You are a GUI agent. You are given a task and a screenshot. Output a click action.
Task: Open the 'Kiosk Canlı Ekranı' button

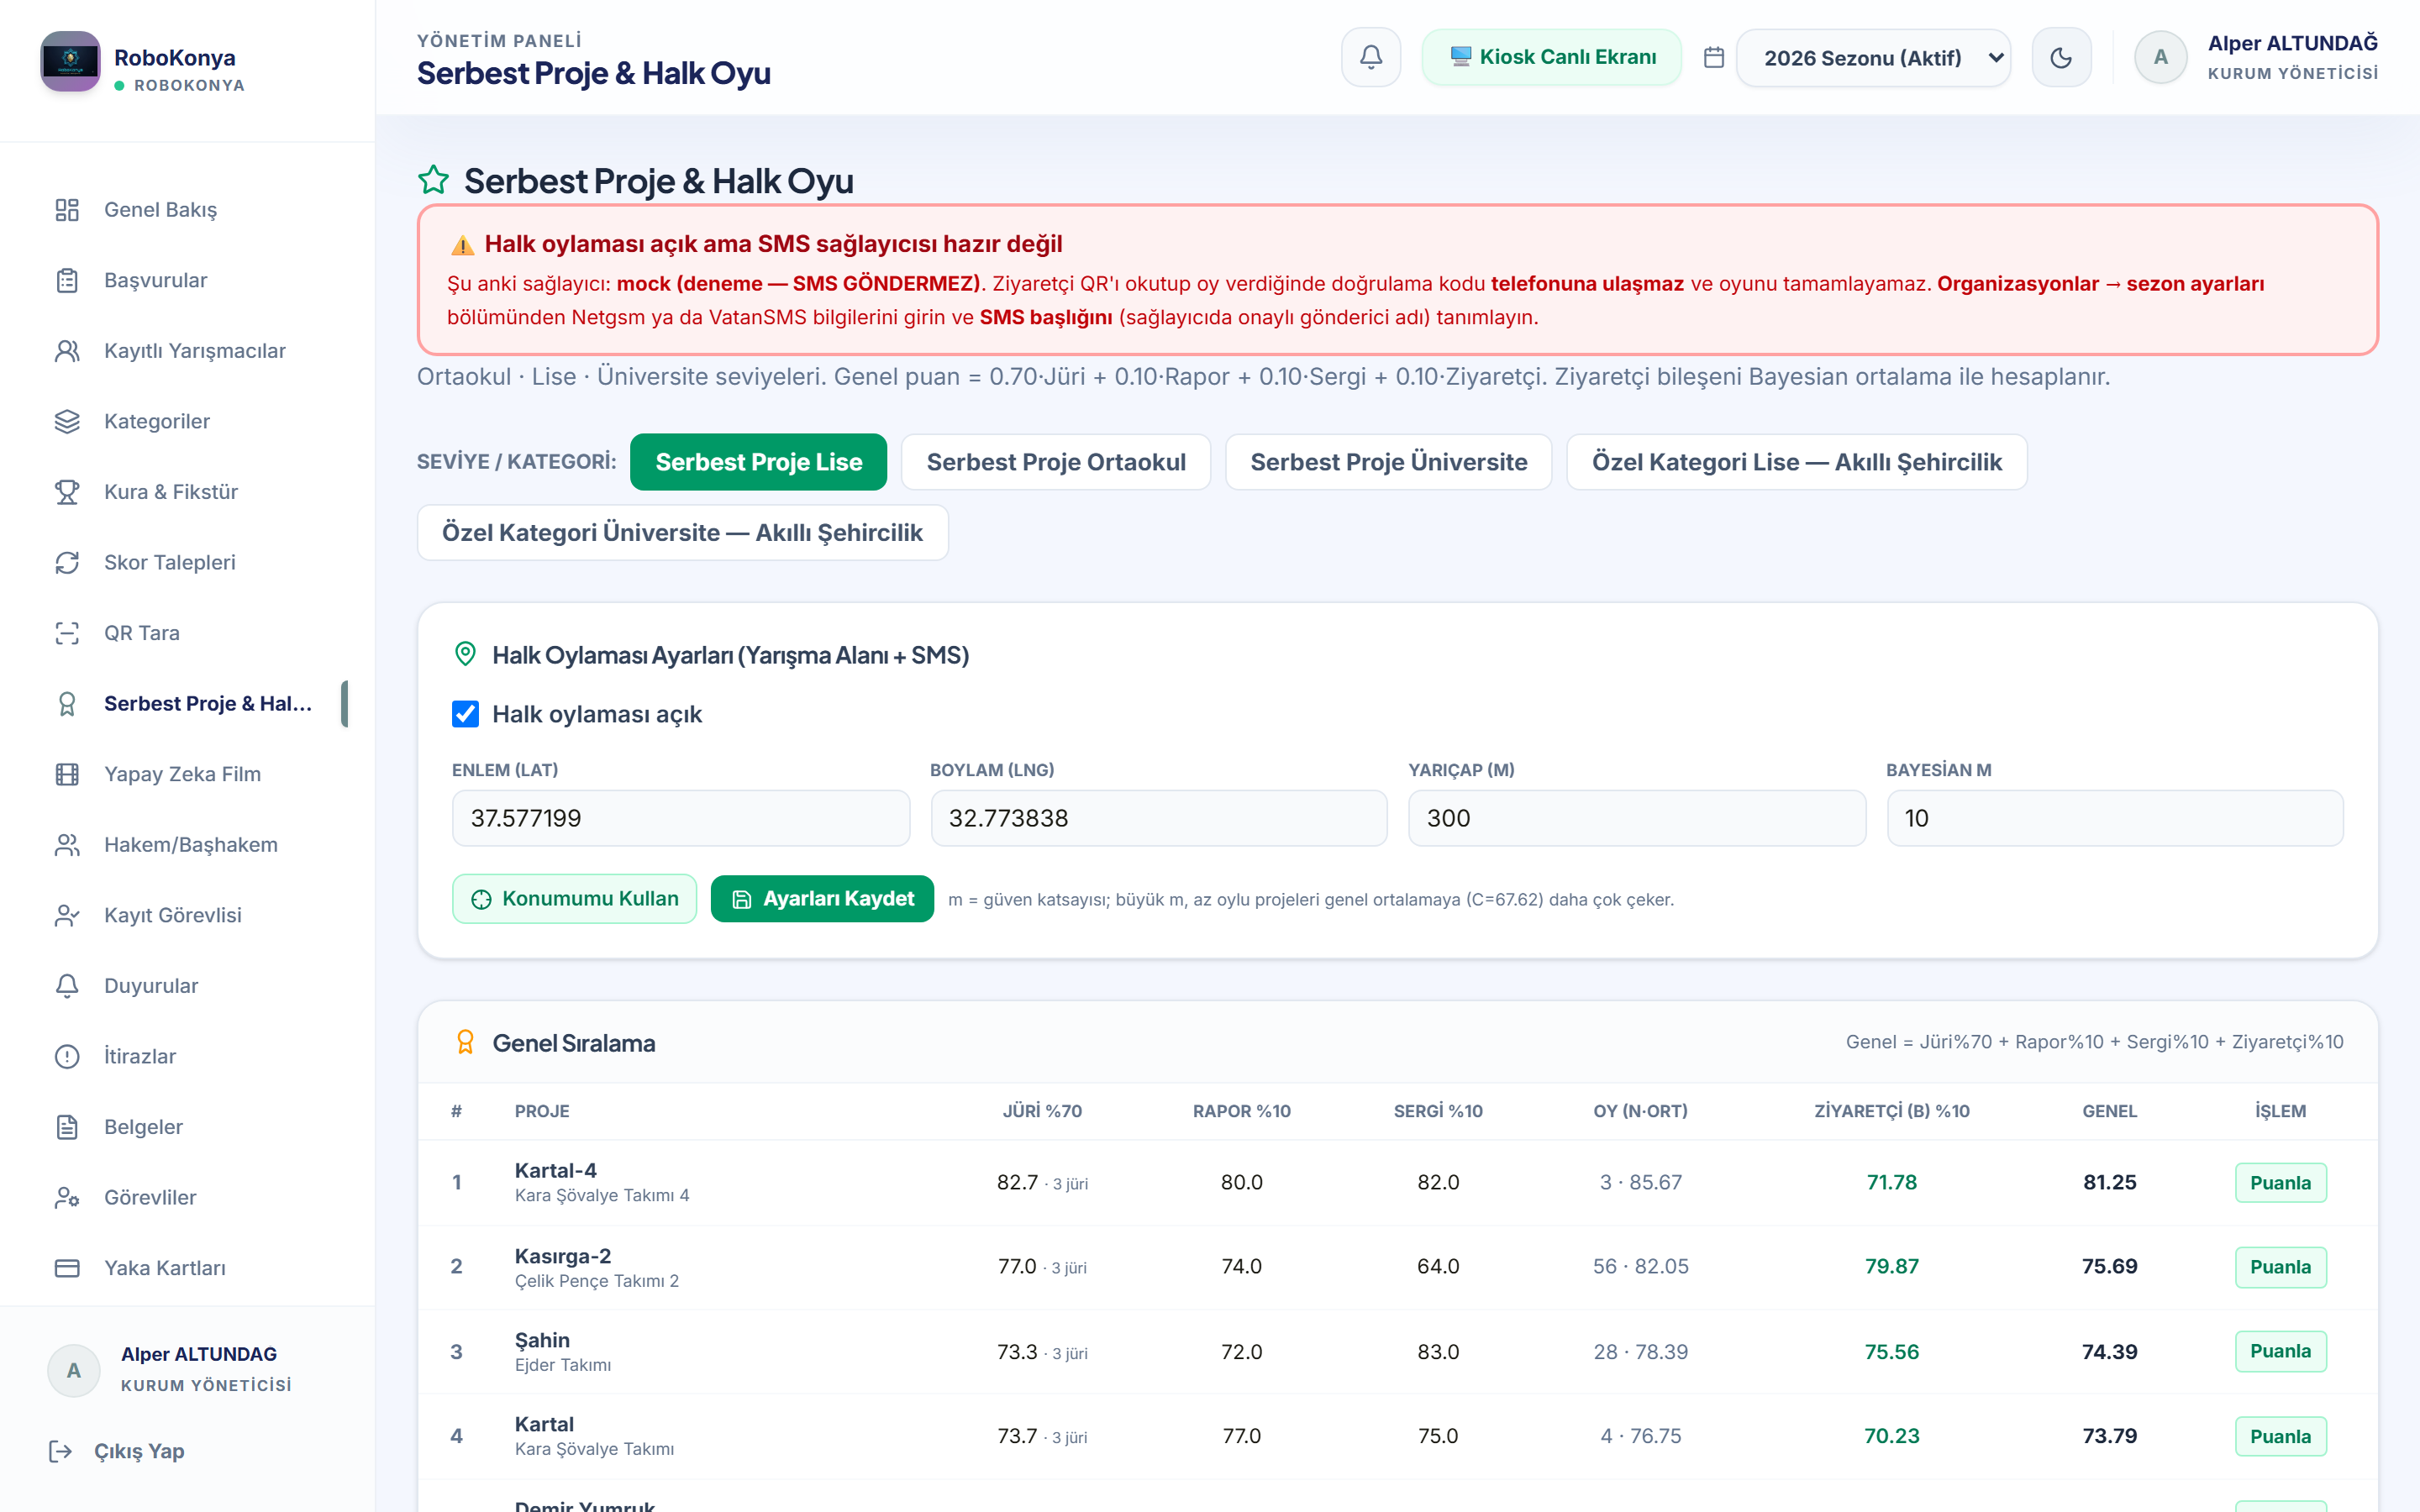(1552, 57)
